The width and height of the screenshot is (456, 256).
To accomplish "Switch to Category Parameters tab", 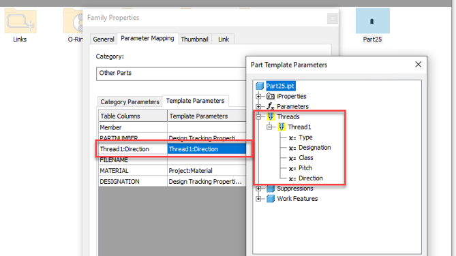I will coord(130,102).
